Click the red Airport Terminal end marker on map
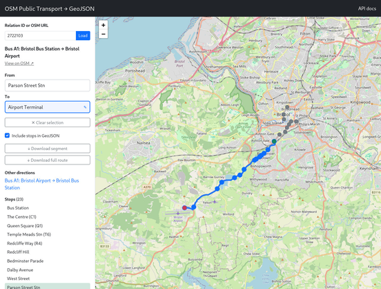Screen dimensions: 381x289 click(x=184, y=207)
